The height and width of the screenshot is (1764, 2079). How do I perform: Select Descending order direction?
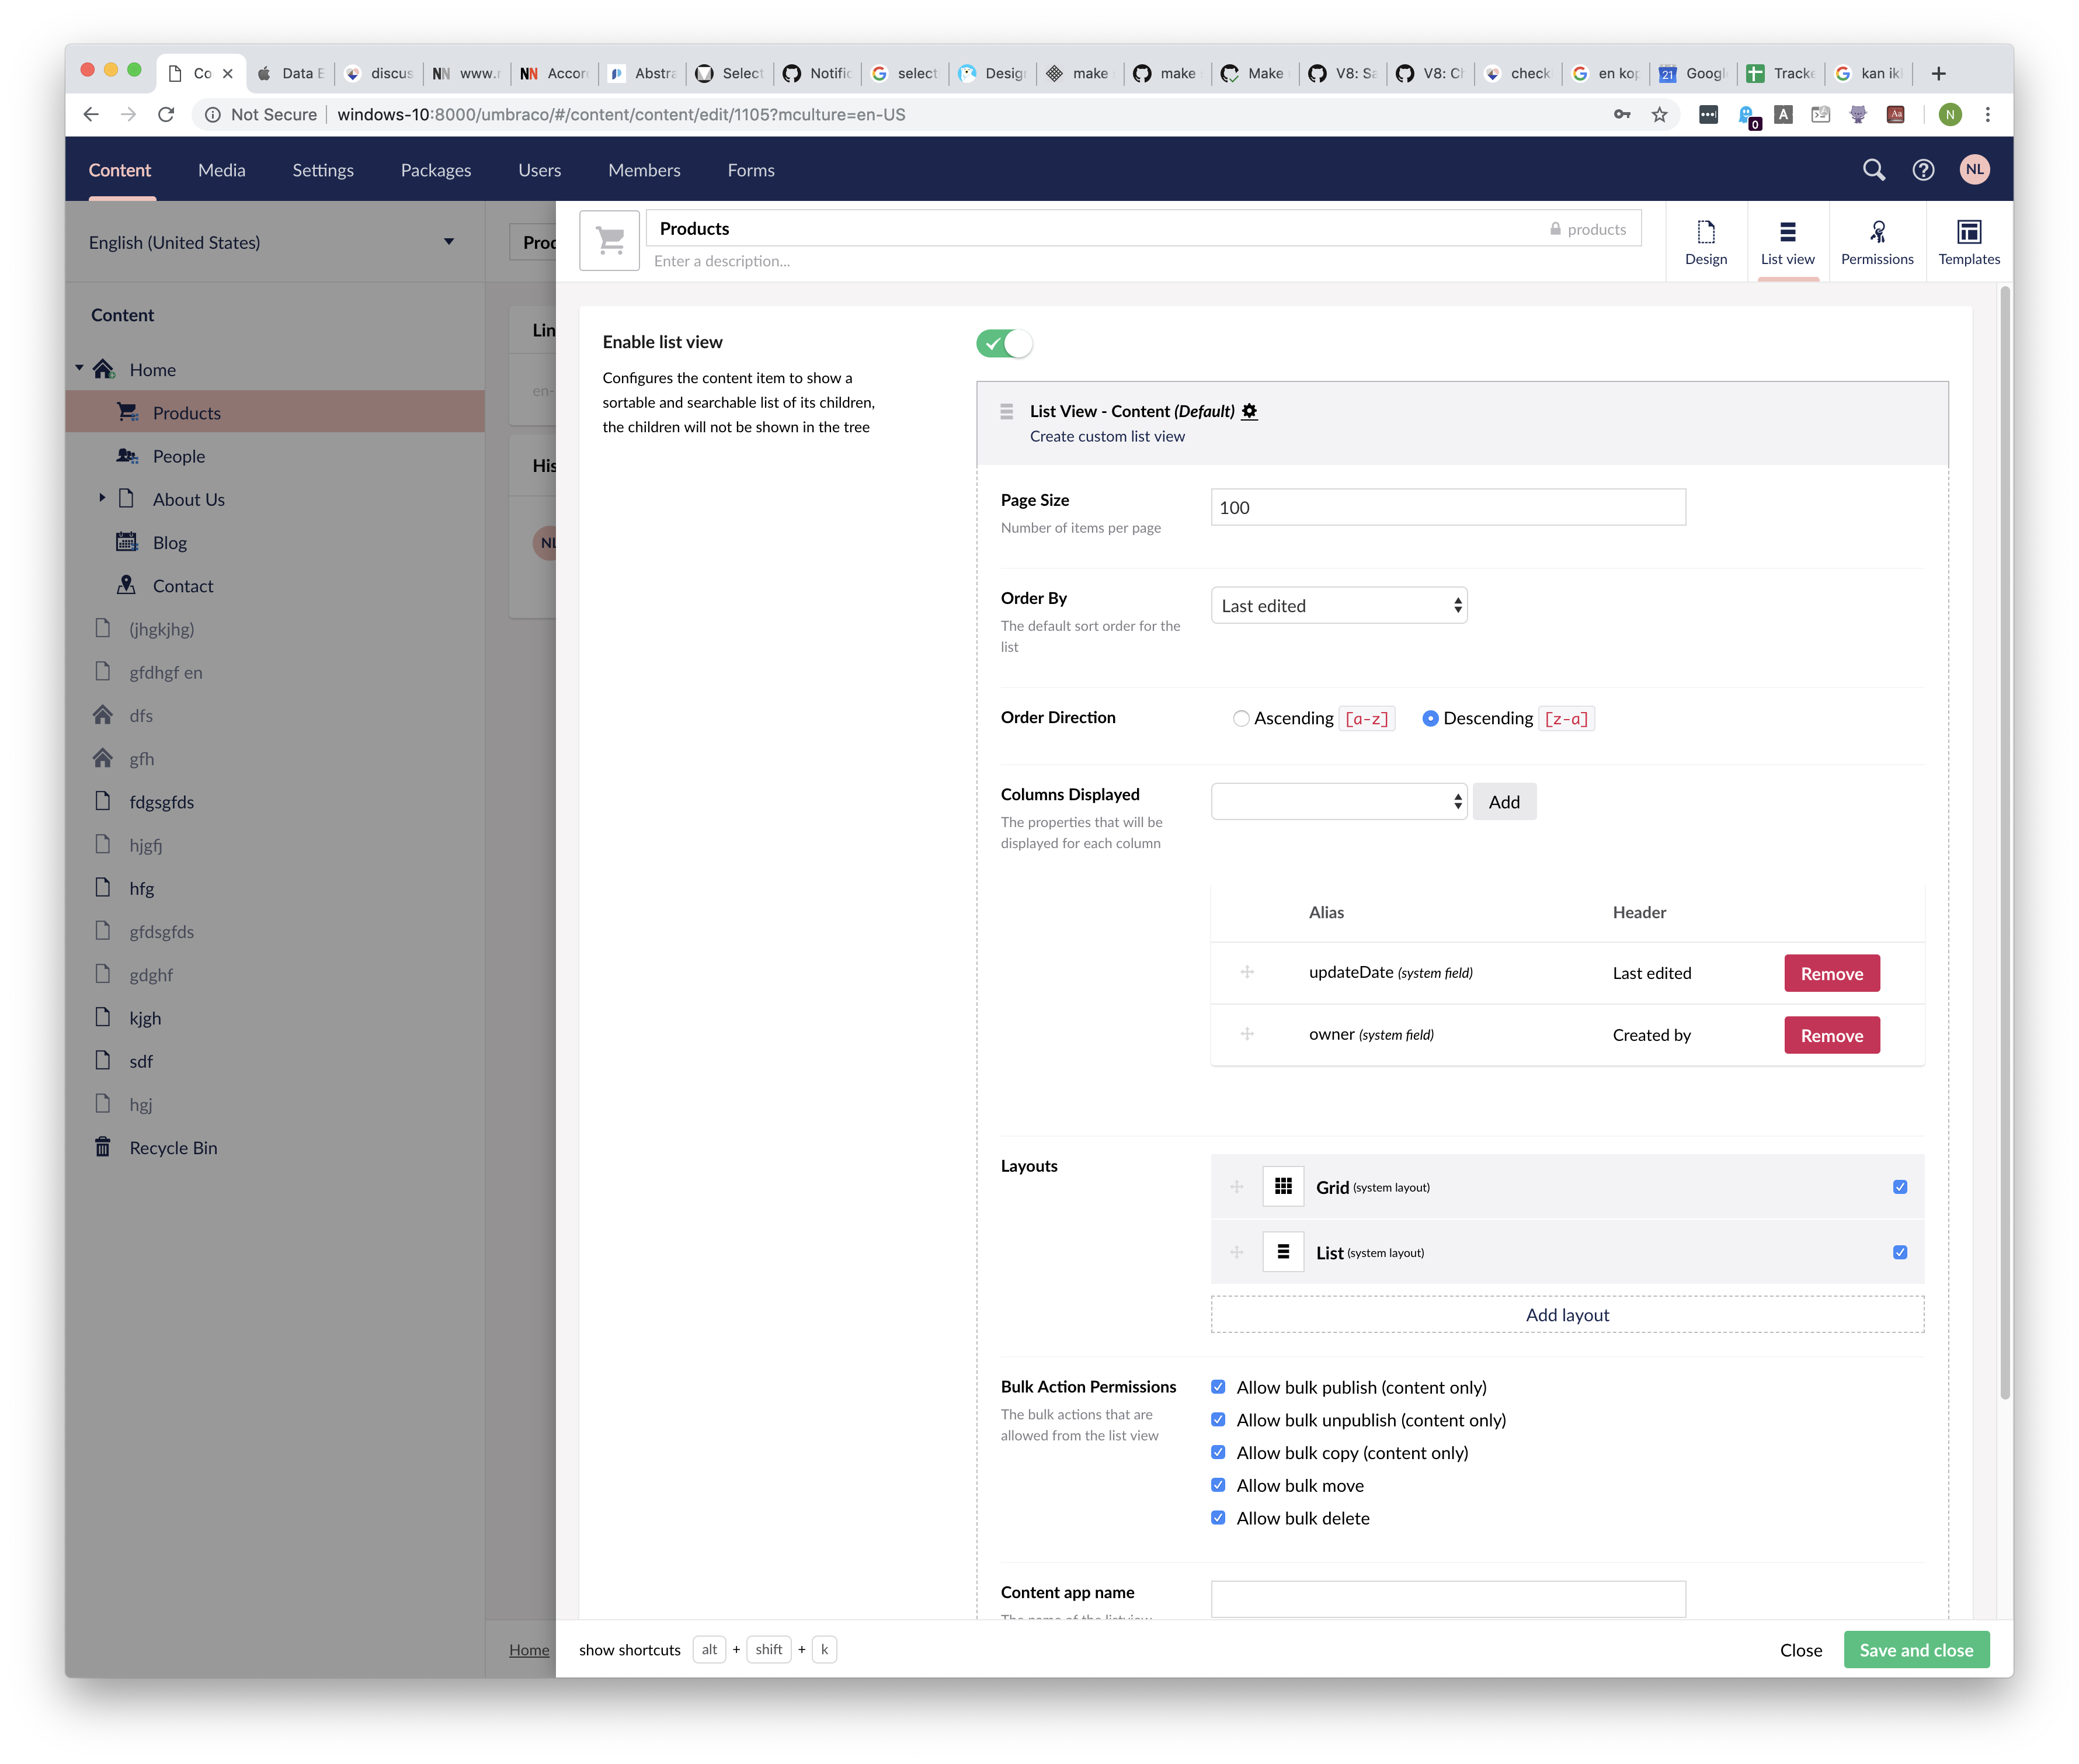point(1430,718)
